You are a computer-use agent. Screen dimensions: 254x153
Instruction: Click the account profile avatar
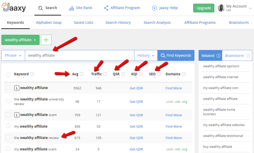[x=221, y=8]
